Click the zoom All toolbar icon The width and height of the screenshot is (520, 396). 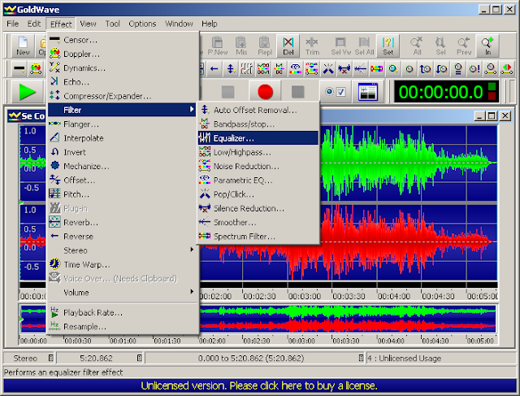[x=417, y=46]
